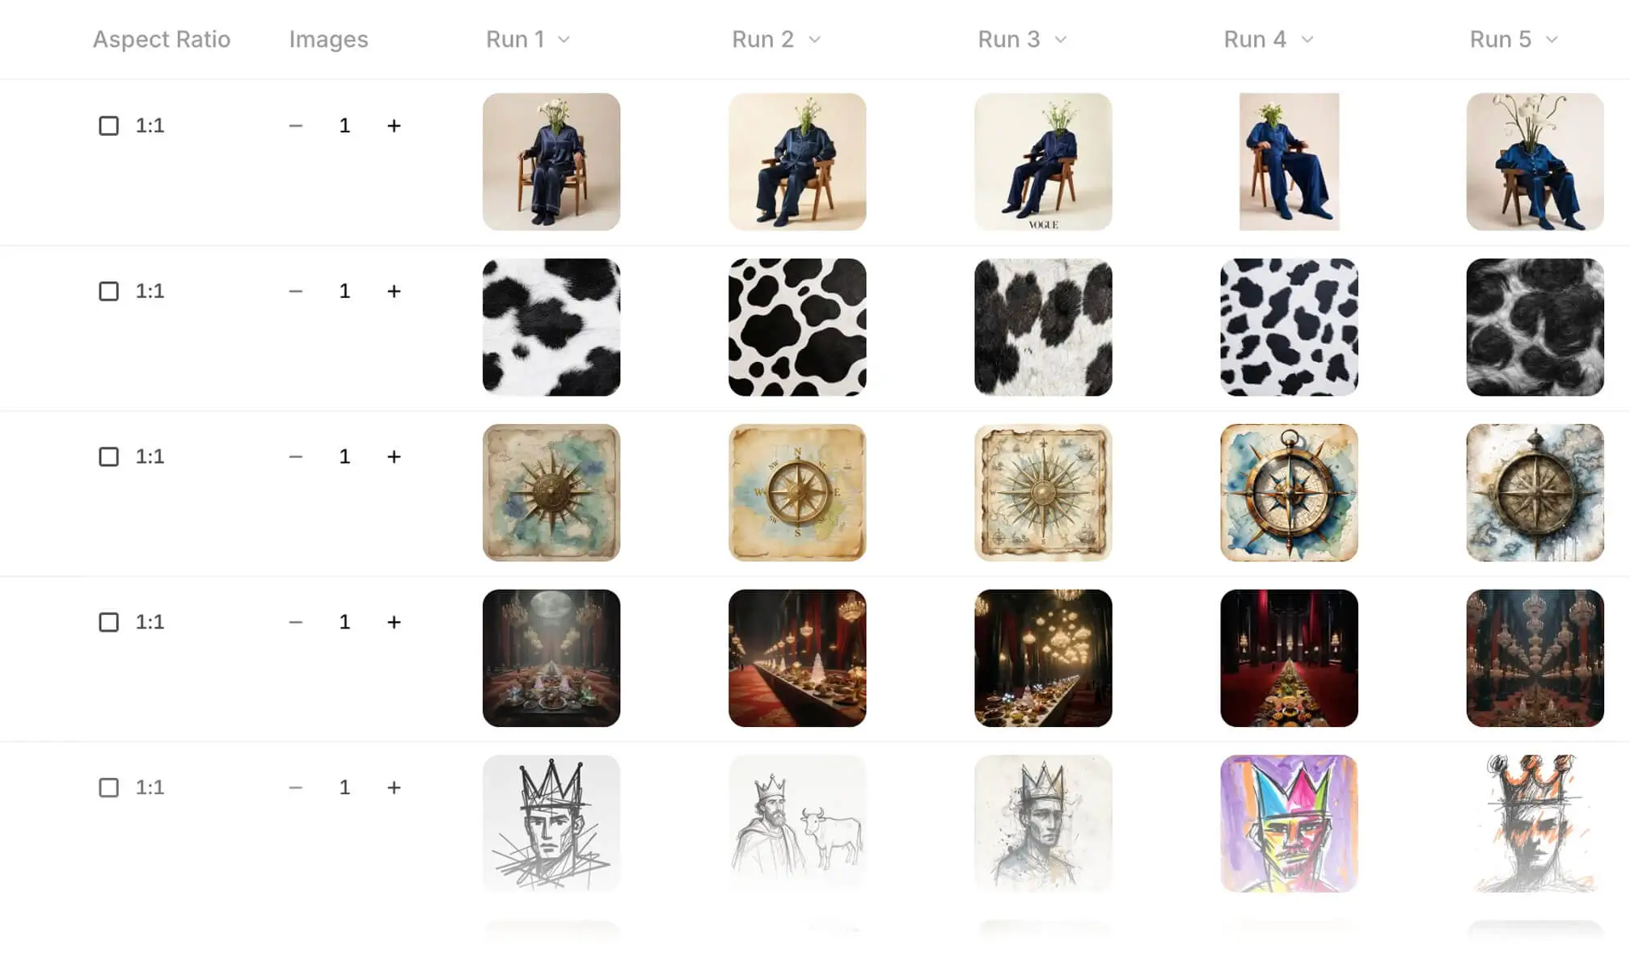
Task: Click plus icon in the compass row
Action: tap(394, 457)
